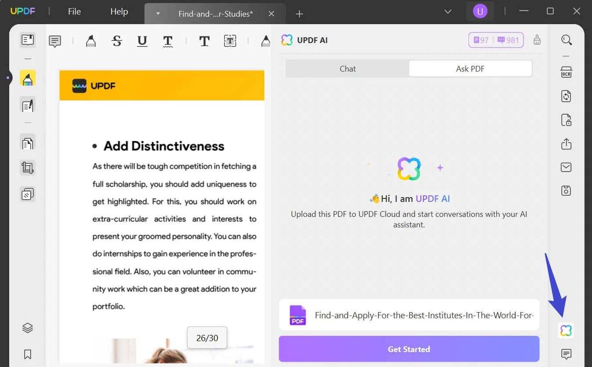Open the Crop Pages tool
Image resolution: width=592 pixels, height=367 pixels.
(28, 167)
